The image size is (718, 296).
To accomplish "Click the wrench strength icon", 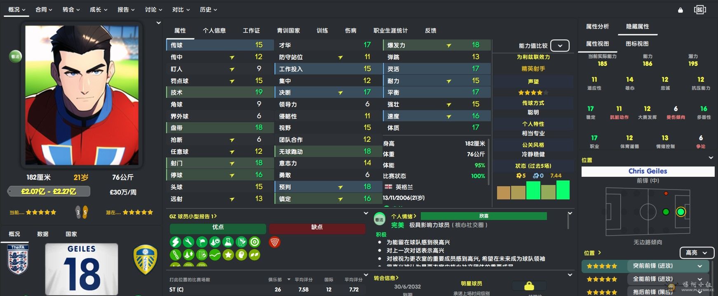I will [188, 242].
